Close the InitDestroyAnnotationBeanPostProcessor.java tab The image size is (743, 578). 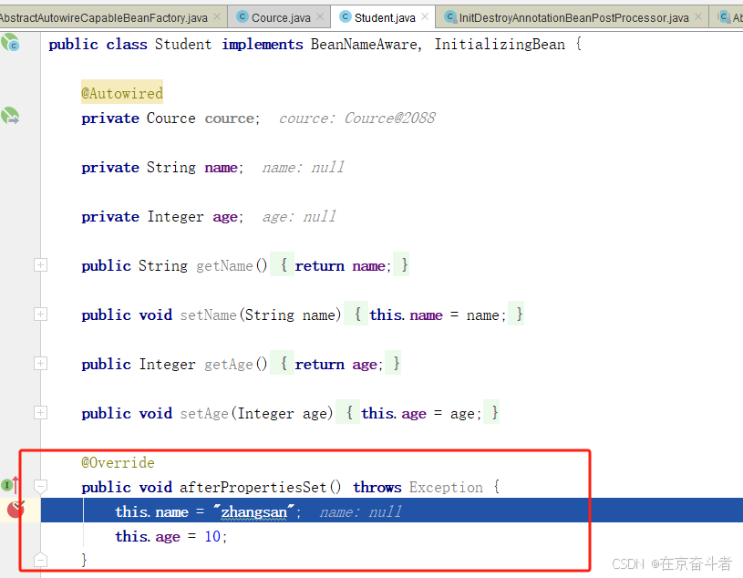(698, 16)
